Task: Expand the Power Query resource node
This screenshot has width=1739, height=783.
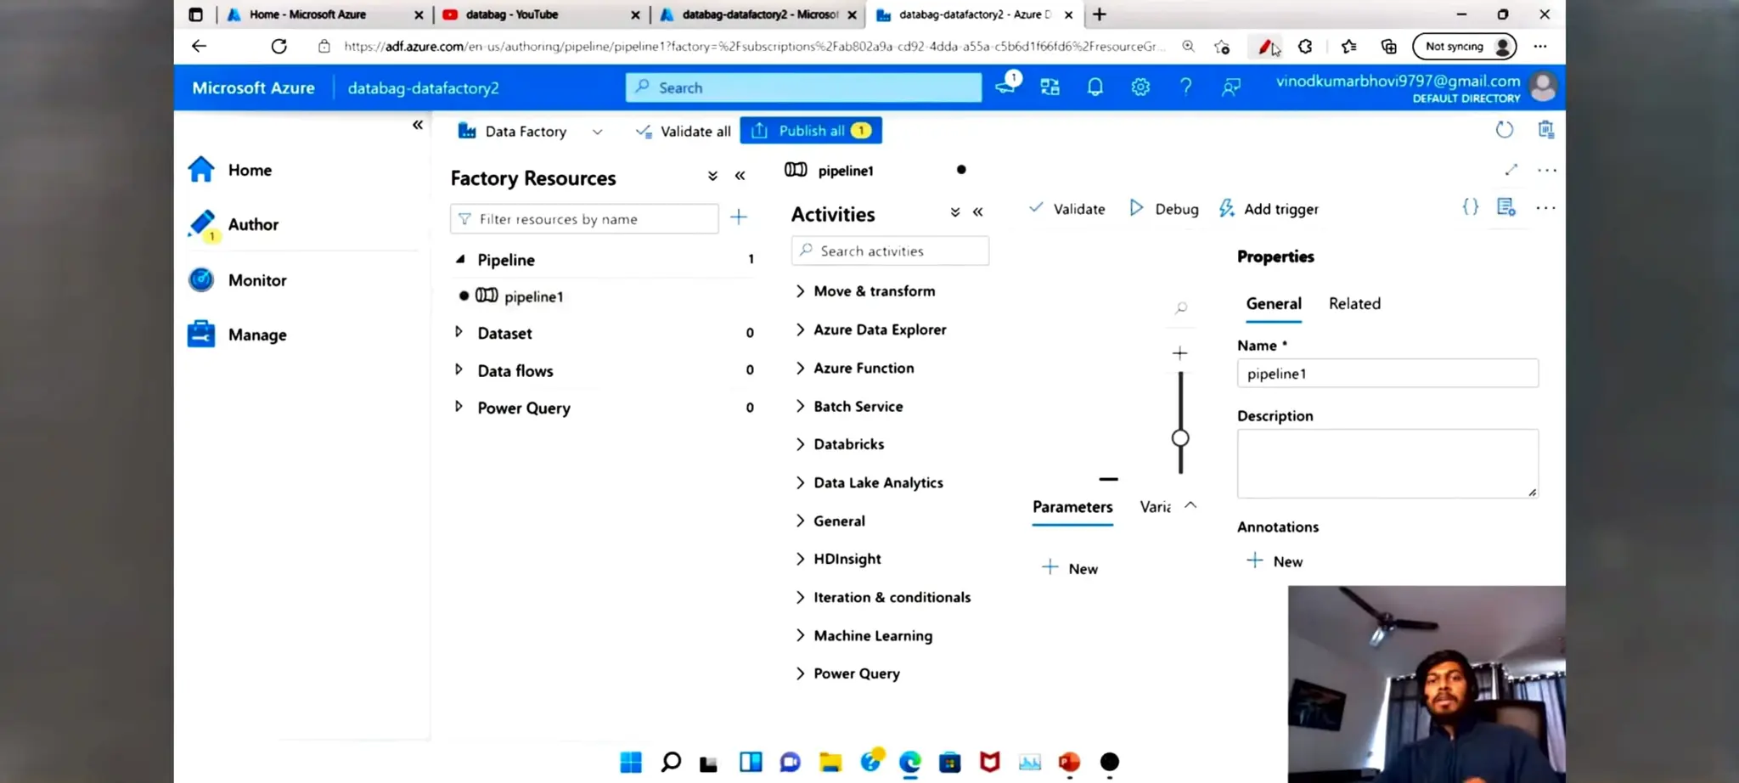Action: (x=459, y=407)
